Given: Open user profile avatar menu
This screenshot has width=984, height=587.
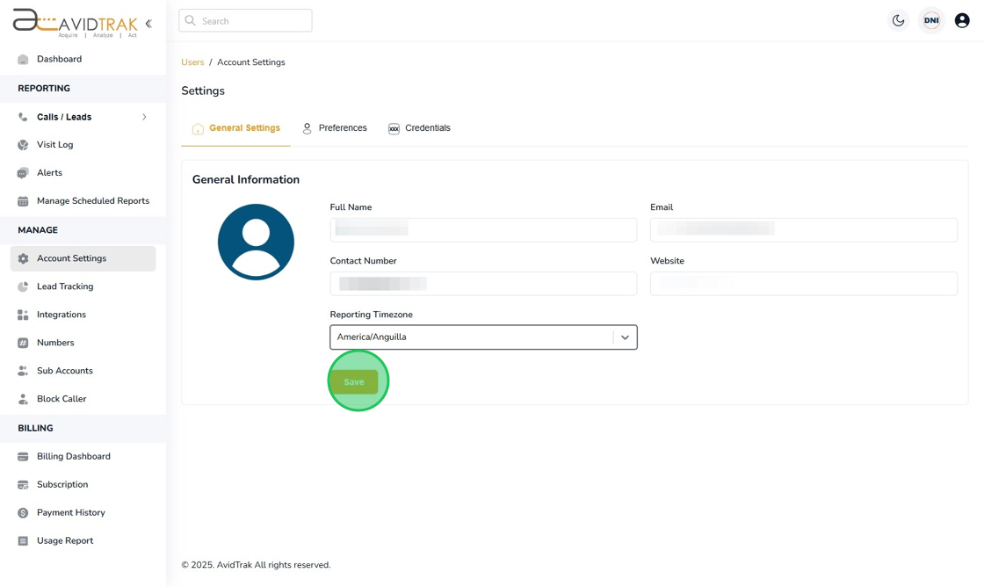Looking at the screenshot, I should click(962, 21).
